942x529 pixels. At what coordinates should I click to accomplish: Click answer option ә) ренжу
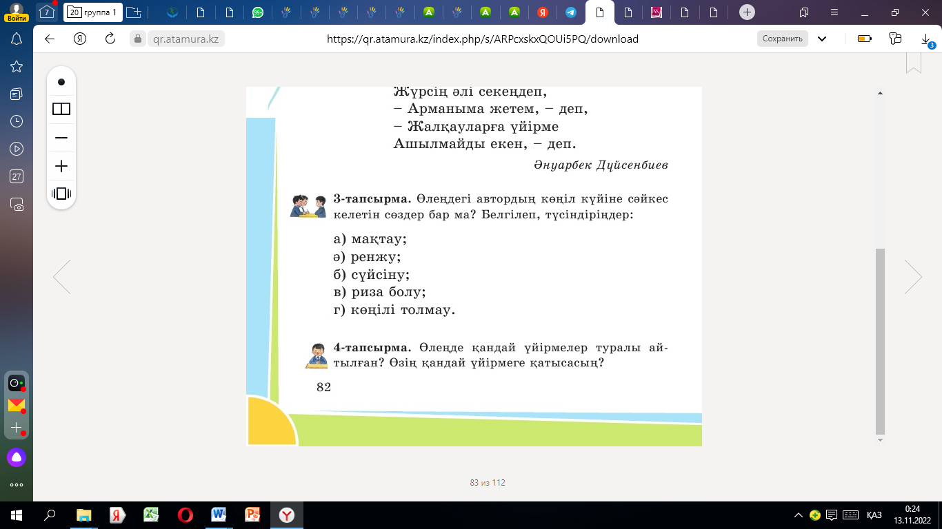(x=367, y=257)
